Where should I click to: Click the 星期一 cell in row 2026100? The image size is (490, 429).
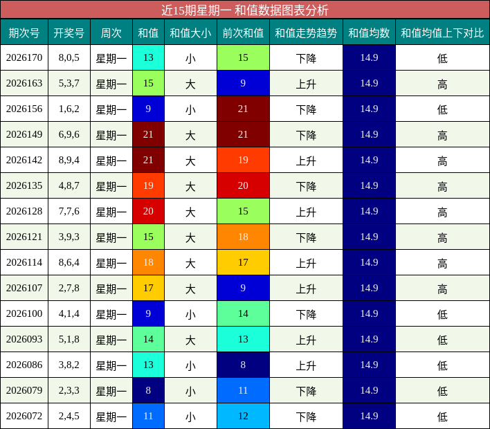coord(111,314)
